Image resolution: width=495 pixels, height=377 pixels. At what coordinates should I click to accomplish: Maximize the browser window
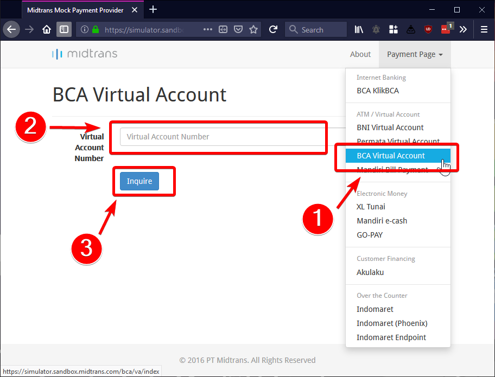point(457,10)
